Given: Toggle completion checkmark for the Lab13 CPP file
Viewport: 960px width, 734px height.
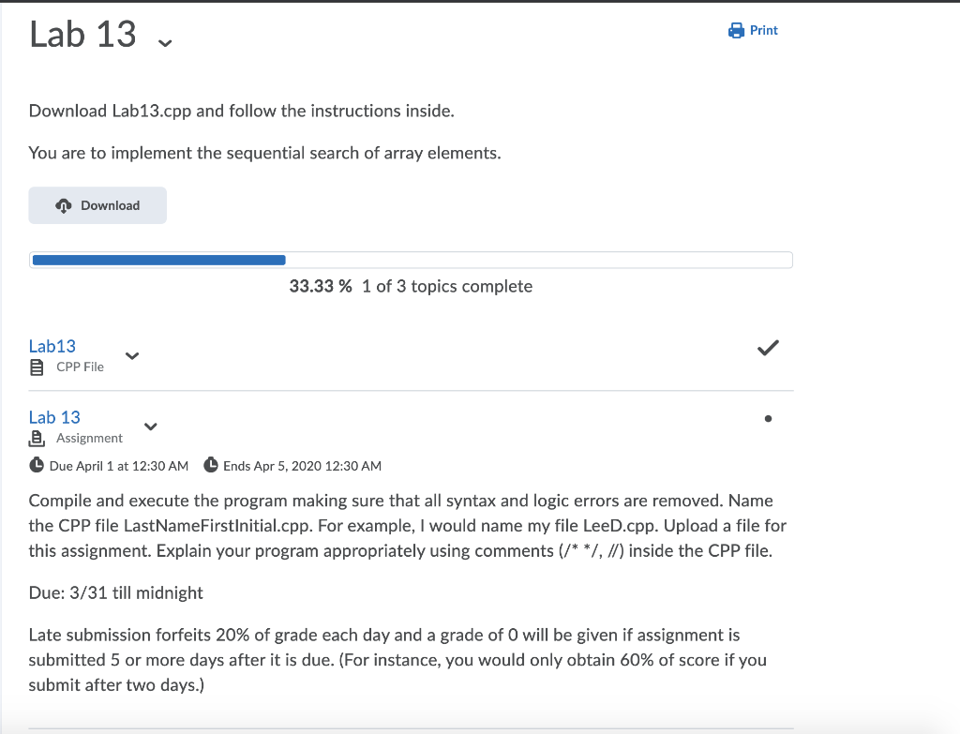Looking at the screenshot, I should (x=768, y=347).
